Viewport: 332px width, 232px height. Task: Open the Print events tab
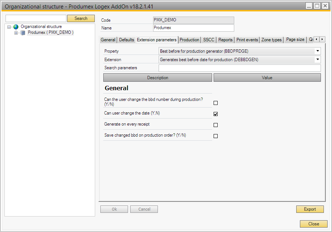[247, 40]
